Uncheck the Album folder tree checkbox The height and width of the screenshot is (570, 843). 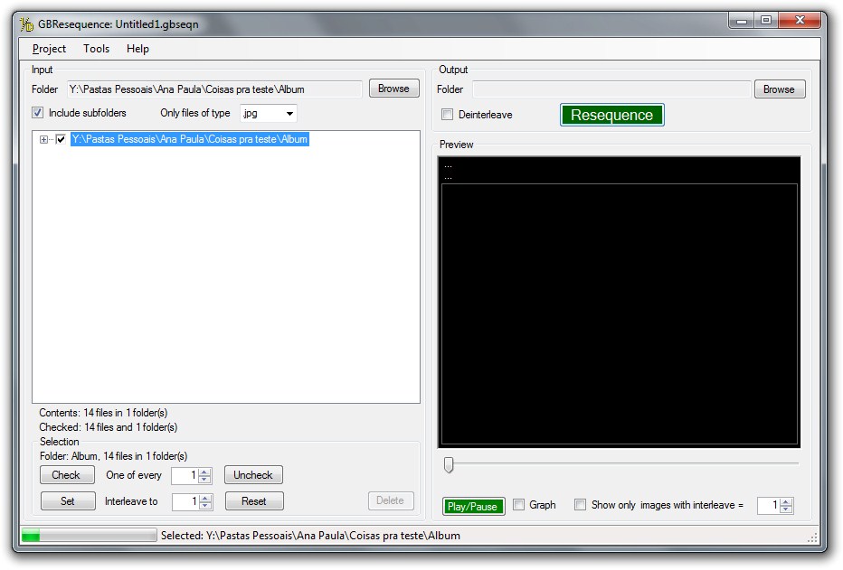tap(61, 139)
